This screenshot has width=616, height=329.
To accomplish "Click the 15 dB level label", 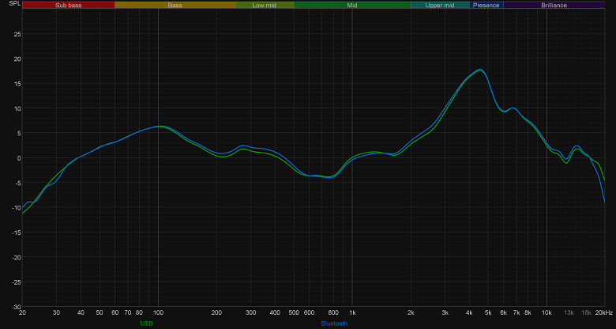I will coord(17,83).
